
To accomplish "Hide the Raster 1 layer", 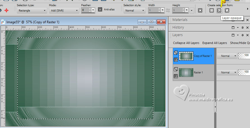I will (176, 76).
